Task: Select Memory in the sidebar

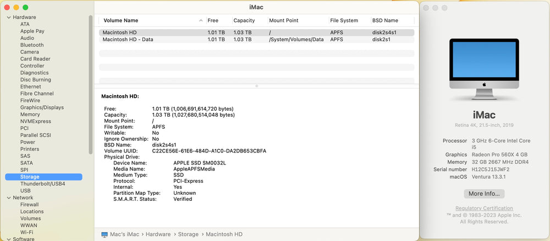Action: tap(30, 114)
